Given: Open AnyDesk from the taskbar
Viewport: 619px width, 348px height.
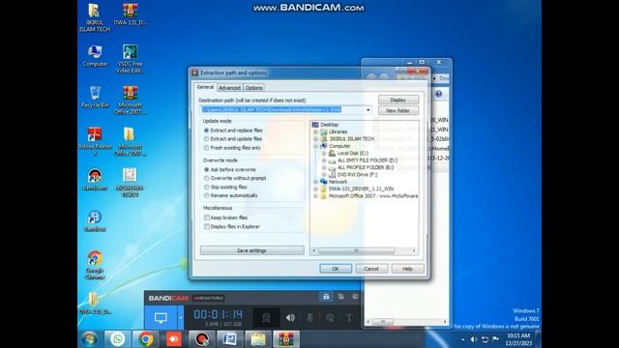Looking at the screenshot, I should point(174,339).
